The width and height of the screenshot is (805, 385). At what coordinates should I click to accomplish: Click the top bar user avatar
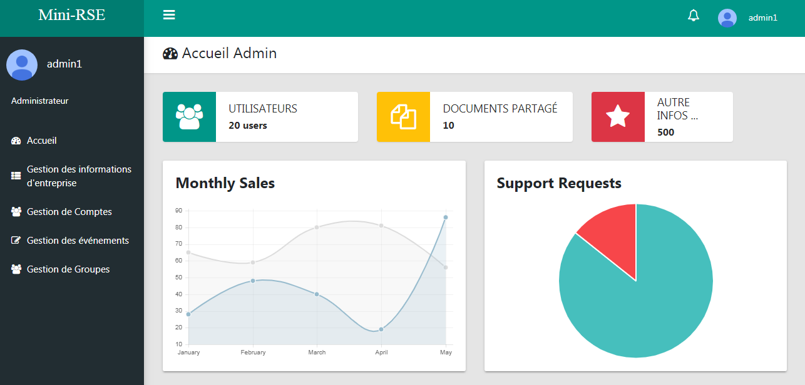[x=727, y=18]
